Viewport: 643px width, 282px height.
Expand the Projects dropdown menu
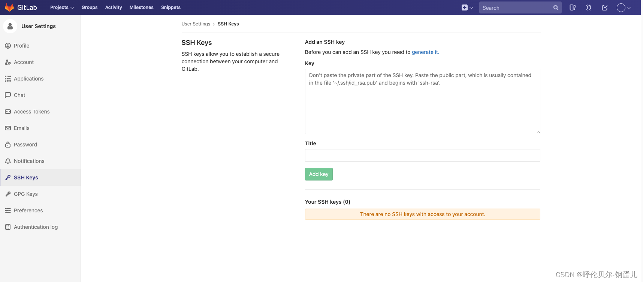(x=62, y=7)
